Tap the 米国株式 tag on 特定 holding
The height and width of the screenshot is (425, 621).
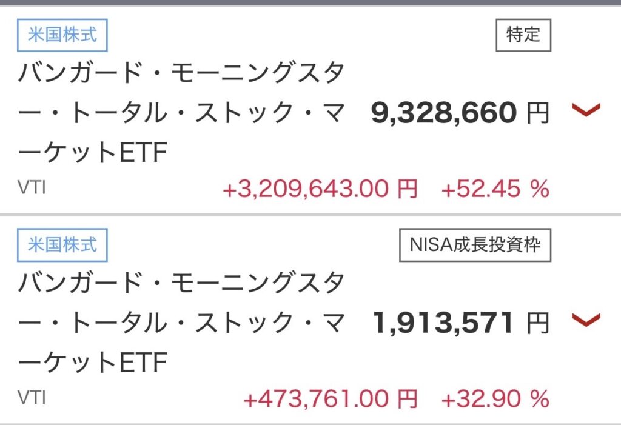(x=62, y=35)
